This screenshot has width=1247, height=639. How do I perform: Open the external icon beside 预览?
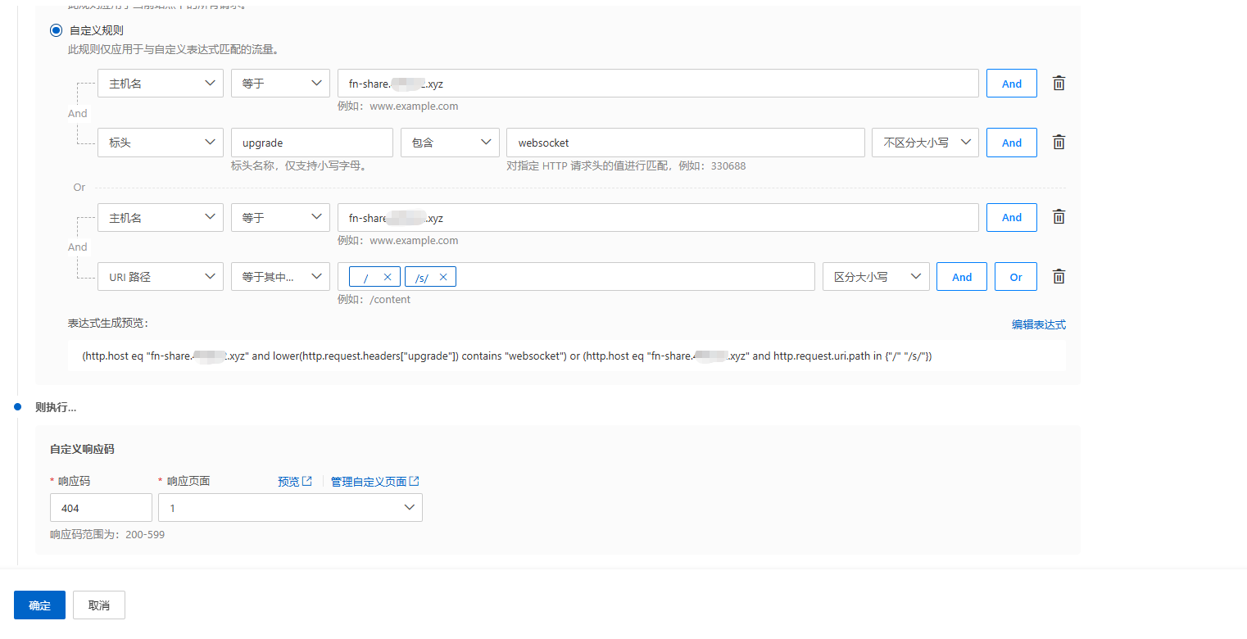tap(307, 482)
